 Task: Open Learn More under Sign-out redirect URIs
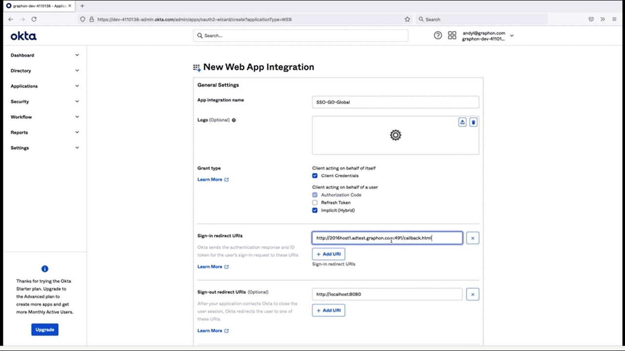tap(213, 331)
